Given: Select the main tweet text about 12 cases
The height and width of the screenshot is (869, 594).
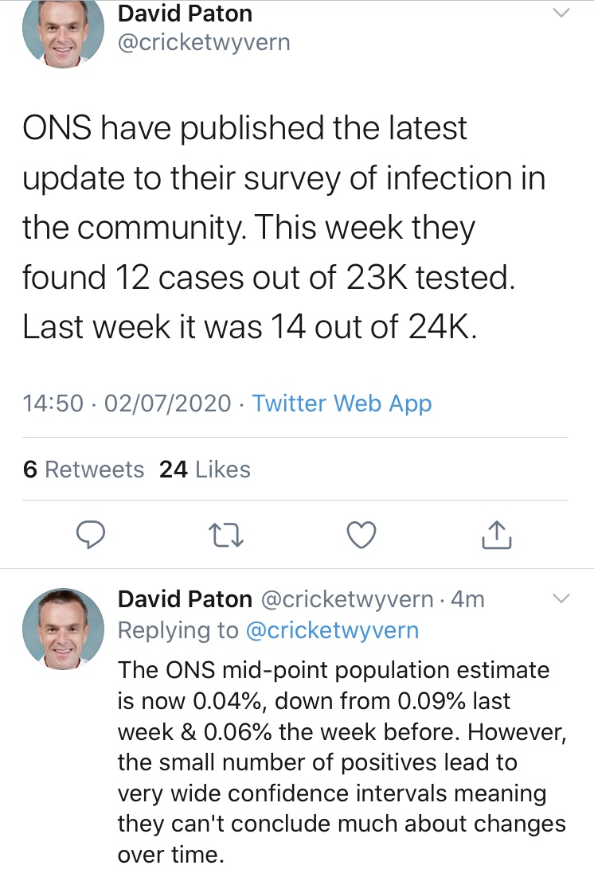Looking at the screenshot, I should point(284,228).
